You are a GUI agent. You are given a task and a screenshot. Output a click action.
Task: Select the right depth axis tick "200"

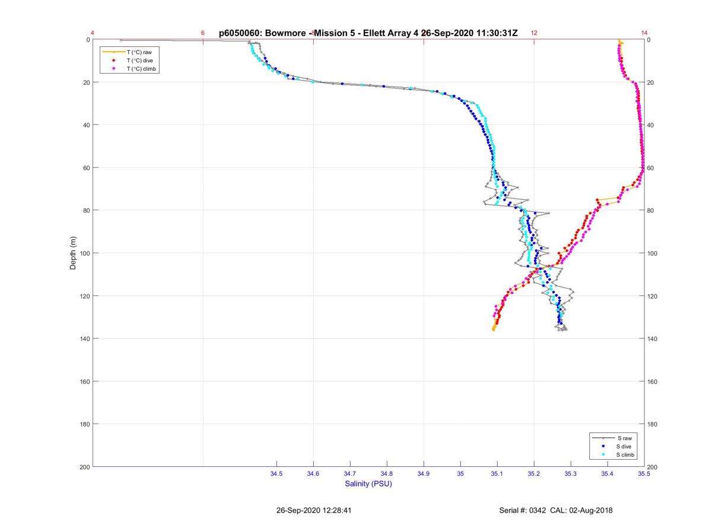coord(653,467)
